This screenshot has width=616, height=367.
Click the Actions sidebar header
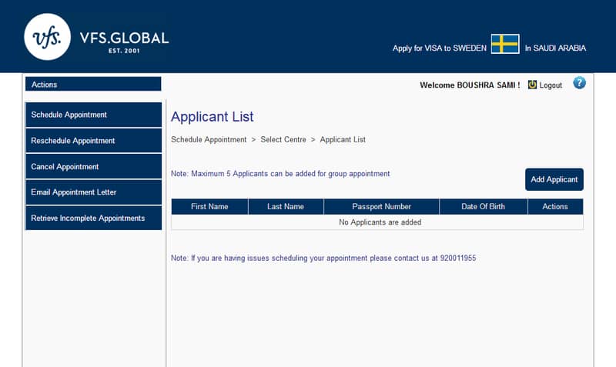coord(93,84)
